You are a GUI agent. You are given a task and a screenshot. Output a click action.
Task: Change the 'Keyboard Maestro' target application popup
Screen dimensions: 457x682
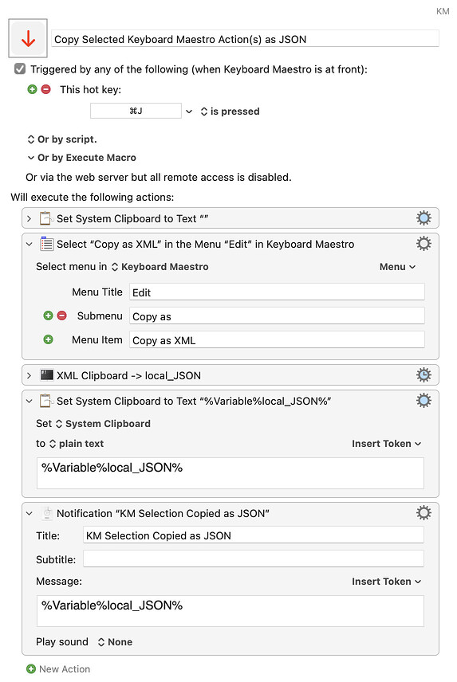(x=160, y=267)
